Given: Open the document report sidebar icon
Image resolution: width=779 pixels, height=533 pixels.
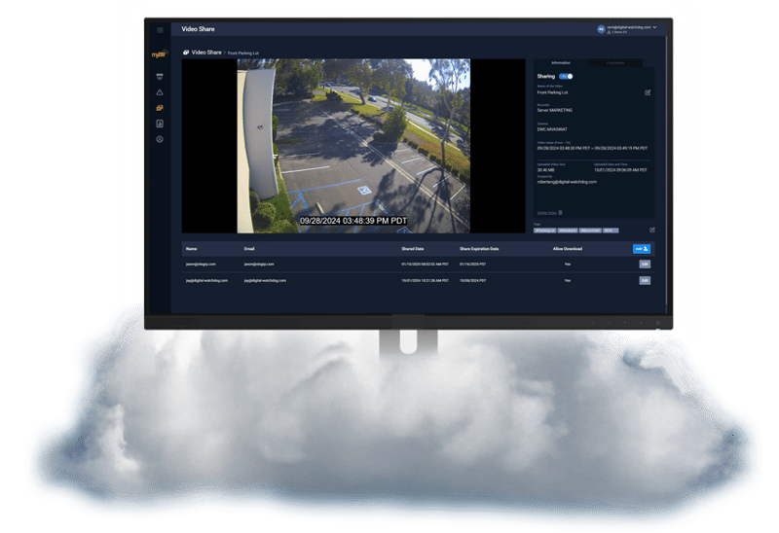Looking at the screenshot, I should tap(160, 124).
